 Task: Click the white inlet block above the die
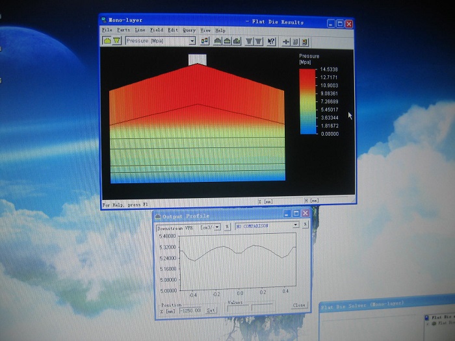pos(198,60)
